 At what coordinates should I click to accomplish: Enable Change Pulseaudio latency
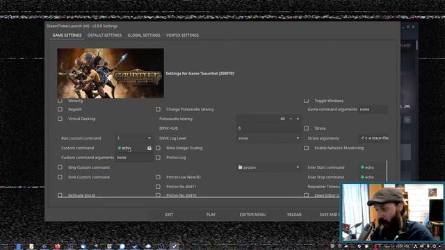point(158,109)
